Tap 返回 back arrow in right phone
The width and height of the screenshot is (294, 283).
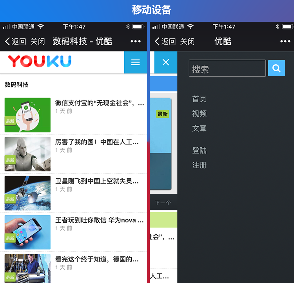[x=165, y=41]
